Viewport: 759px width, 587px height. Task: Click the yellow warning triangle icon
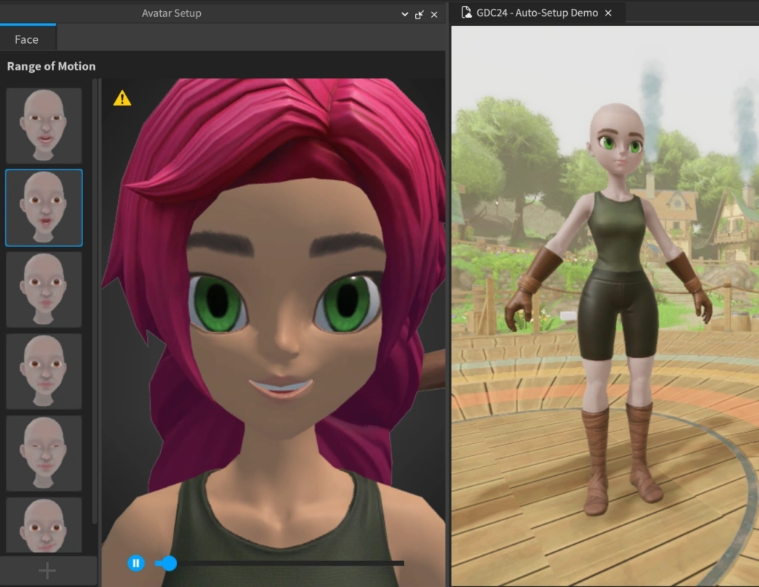point(122,98)
